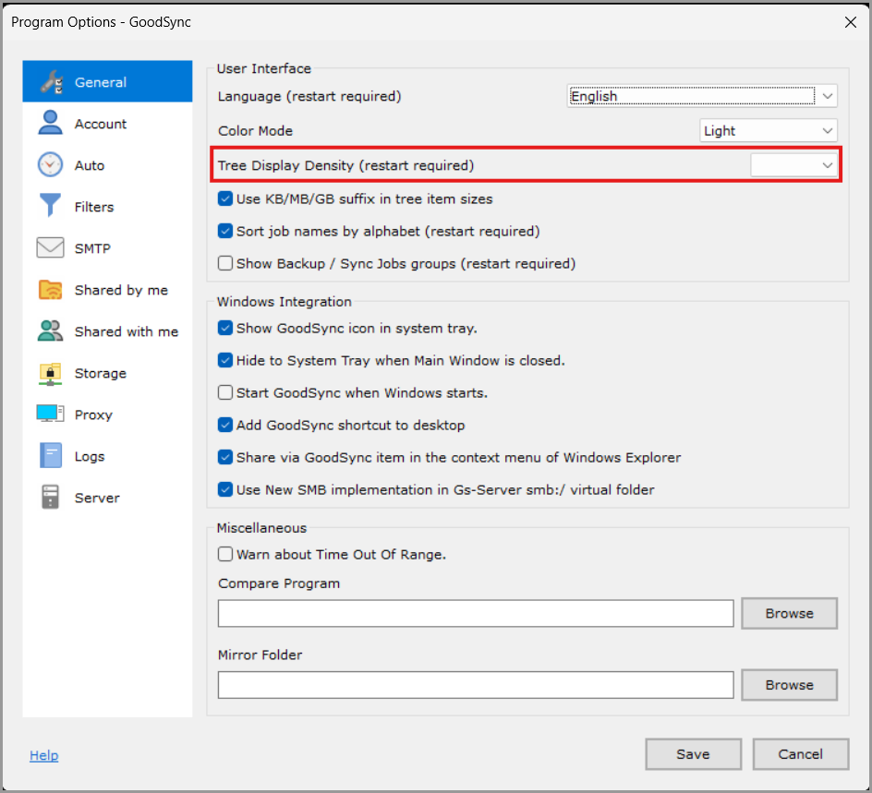This screenshot has height=793, width=872.
Task: Open the Color Mode dropdown
Action: (768, 130)
